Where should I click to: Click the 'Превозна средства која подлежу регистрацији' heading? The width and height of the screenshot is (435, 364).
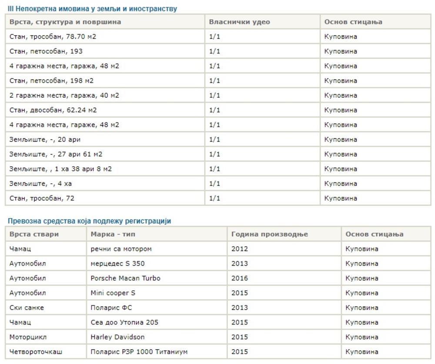pos(89,221)
